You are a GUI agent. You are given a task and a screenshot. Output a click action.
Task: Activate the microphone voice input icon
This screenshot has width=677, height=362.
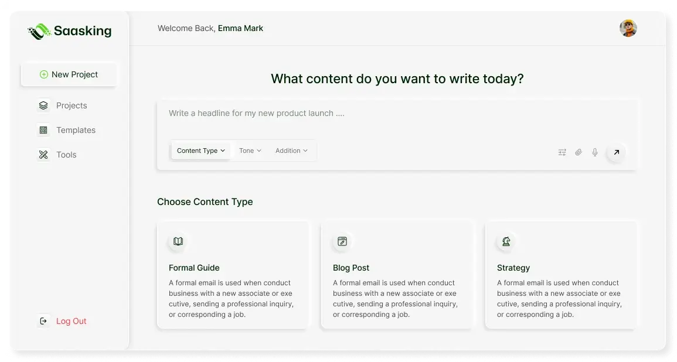594,152
